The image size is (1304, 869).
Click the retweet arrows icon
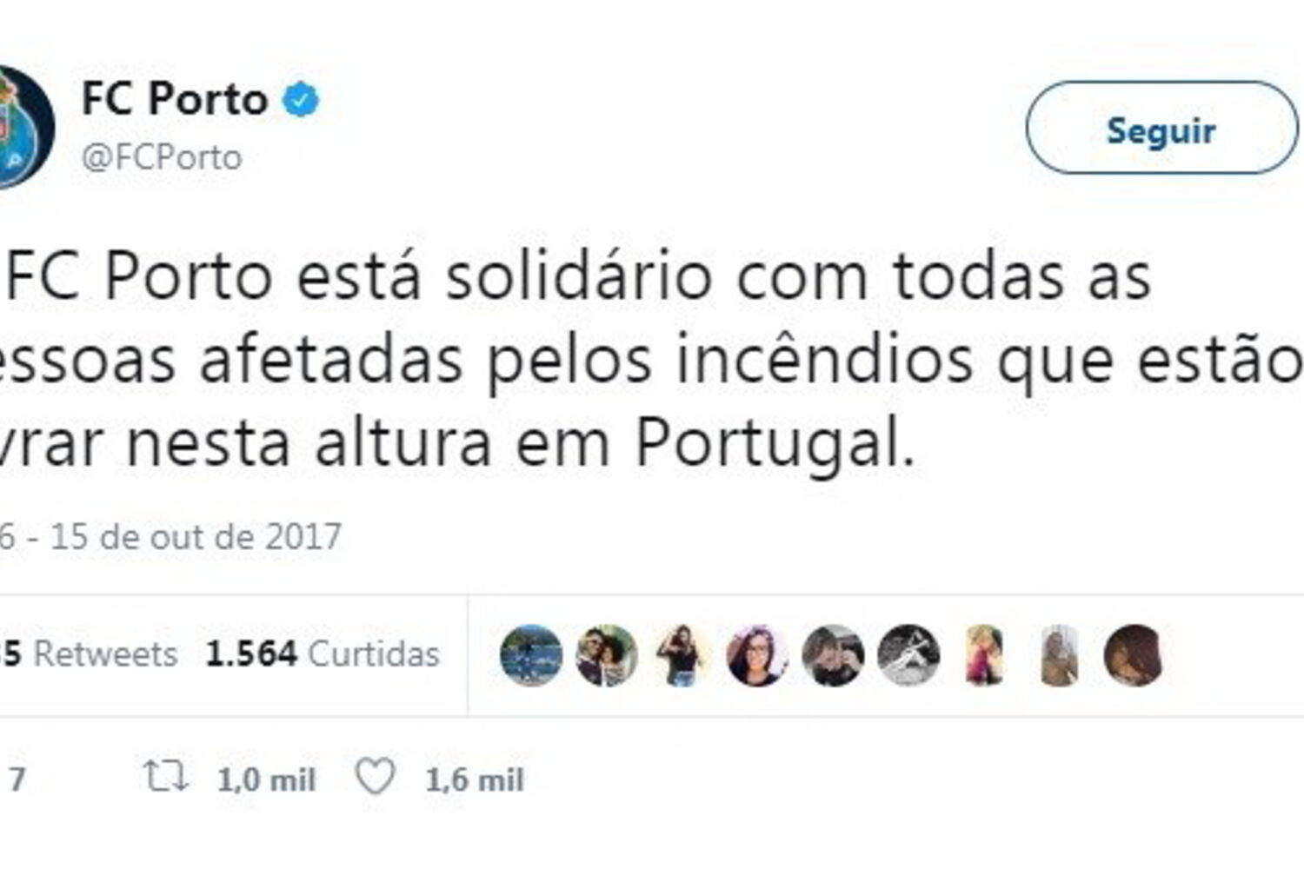coord(165,776)
